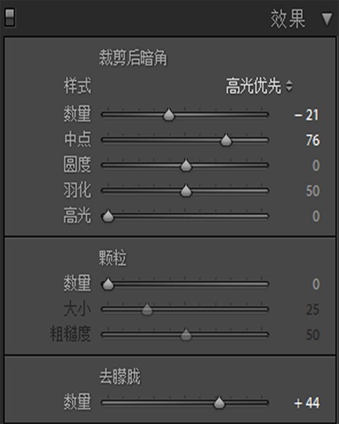Image resolution: width=339 pixels, height=424 pixels.
Task: Click the 去朦胧 数量 slider handle
Action: (219, 403)
